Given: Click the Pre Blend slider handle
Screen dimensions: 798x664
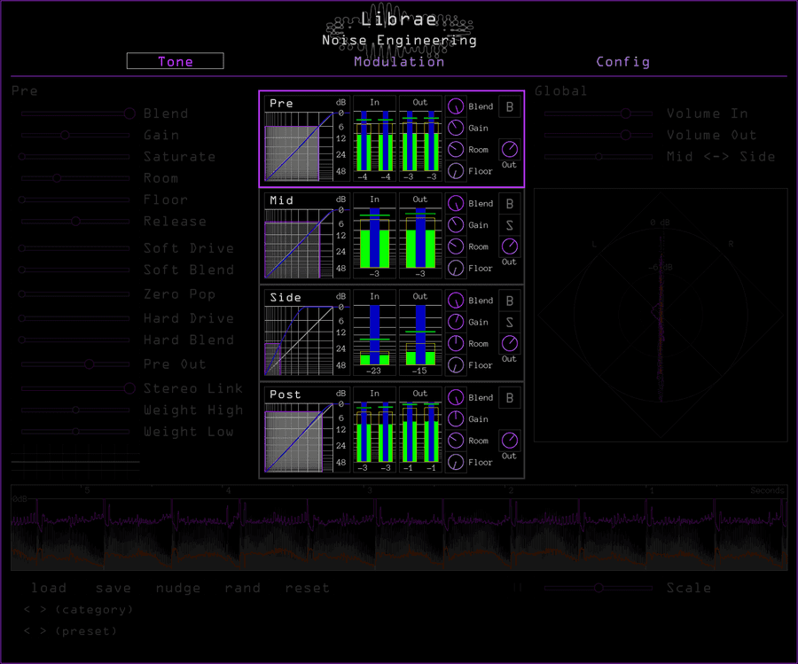Looking at the screenshot, I should [x=129, y=113].
